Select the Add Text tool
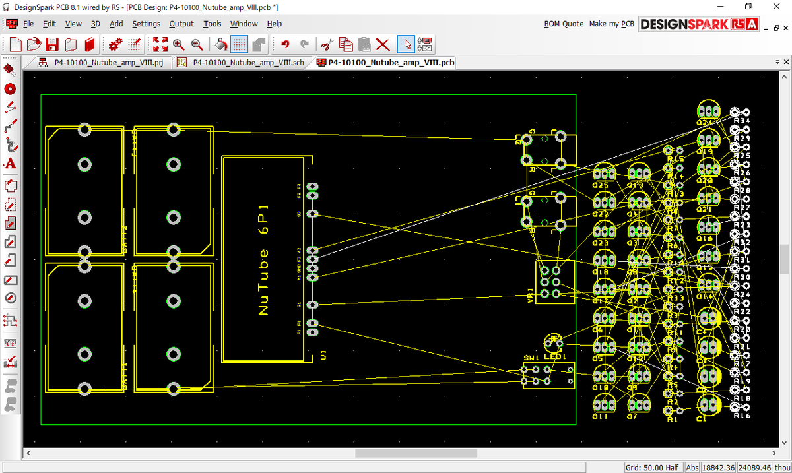792x473 pixels. [x=9, y=164]
